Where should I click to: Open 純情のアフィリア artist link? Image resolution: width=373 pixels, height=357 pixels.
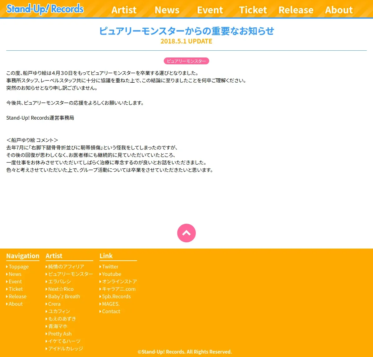(x=65, y=267)
